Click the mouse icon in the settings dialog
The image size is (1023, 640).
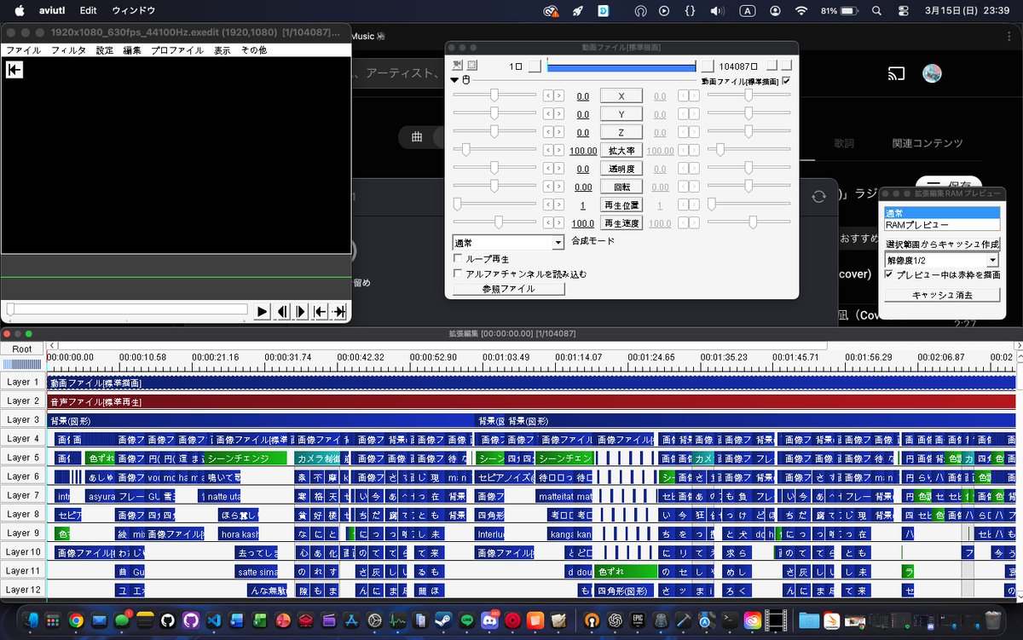pyautogui.click(x=465, y=80)
